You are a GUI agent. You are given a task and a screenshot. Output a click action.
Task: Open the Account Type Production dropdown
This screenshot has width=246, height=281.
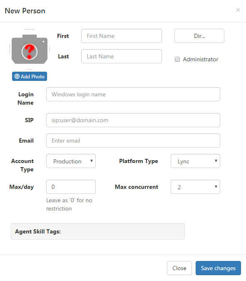click(x=71, y=161)
